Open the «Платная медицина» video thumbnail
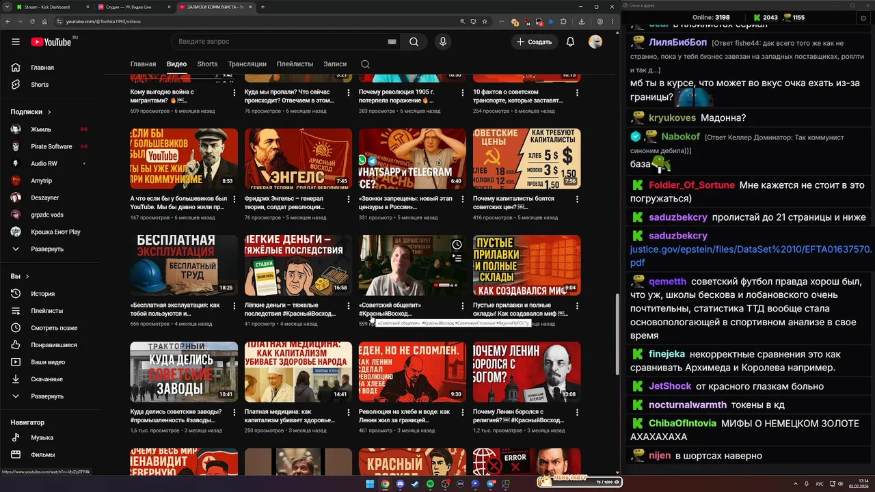Image resolution: width=875 pixels, height=492 pixels. (299, 372)
